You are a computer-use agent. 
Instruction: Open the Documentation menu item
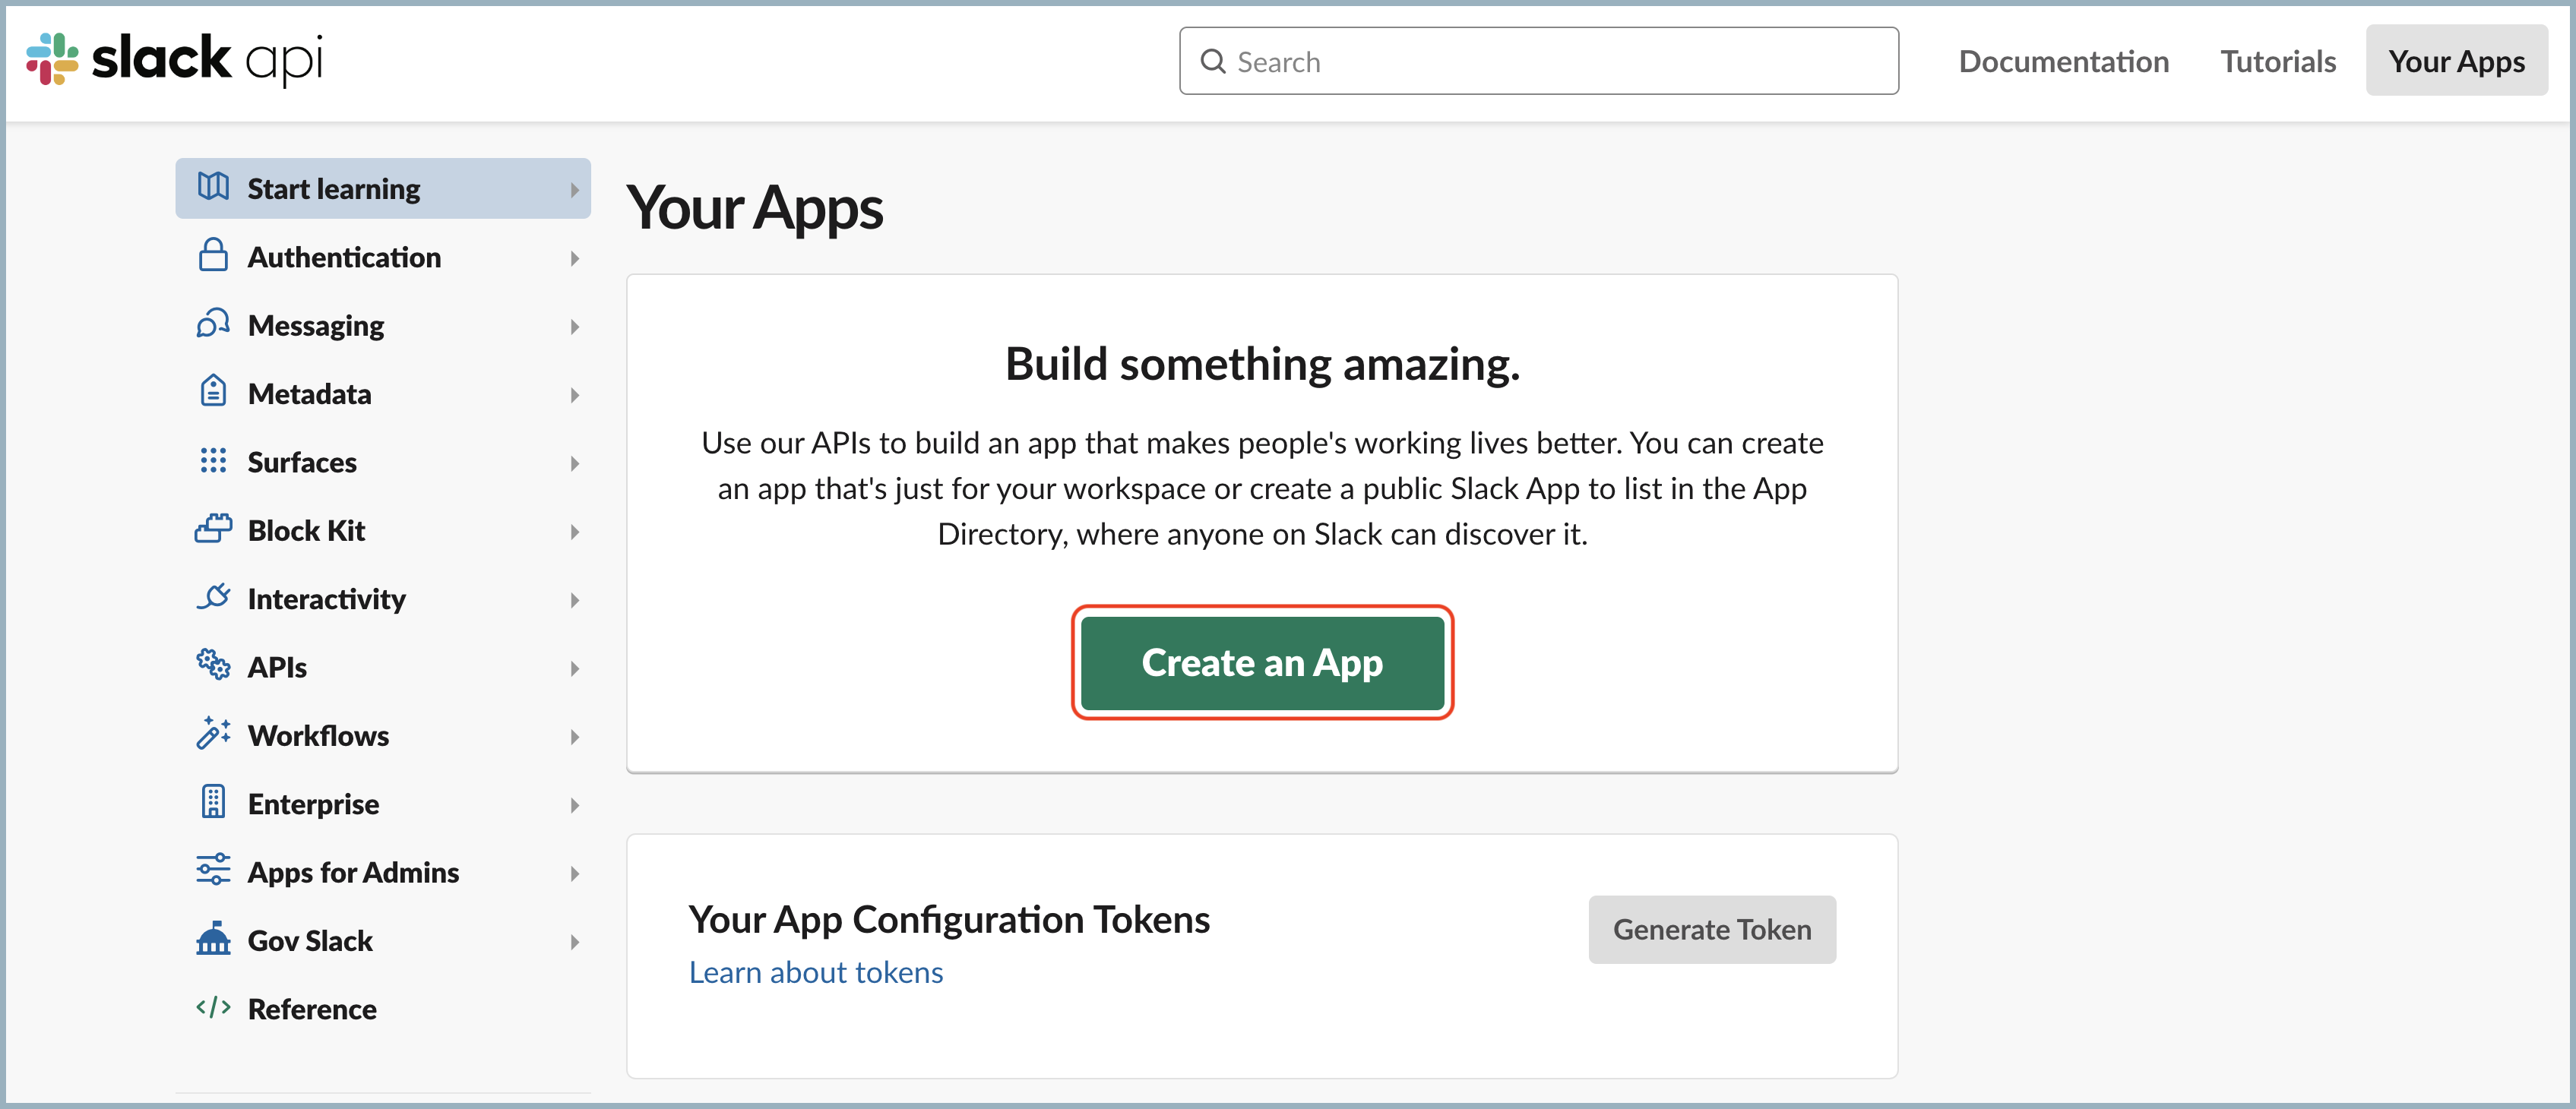click(2063, 62)
